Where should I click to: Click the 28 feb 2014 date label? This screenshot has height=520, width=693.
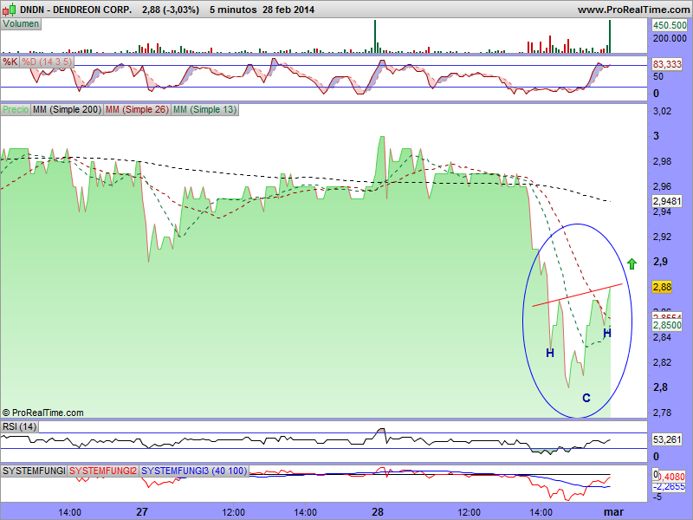point(288,10)
